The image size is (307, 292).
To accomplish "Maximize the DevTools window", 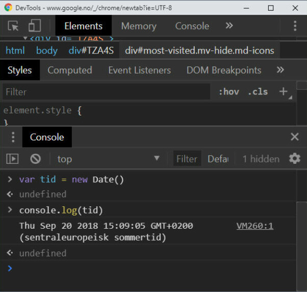I will [x=271, y=8].
